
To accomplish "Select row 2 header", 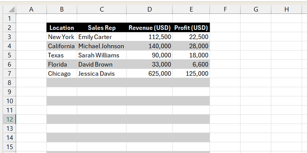I will (10, 28).
